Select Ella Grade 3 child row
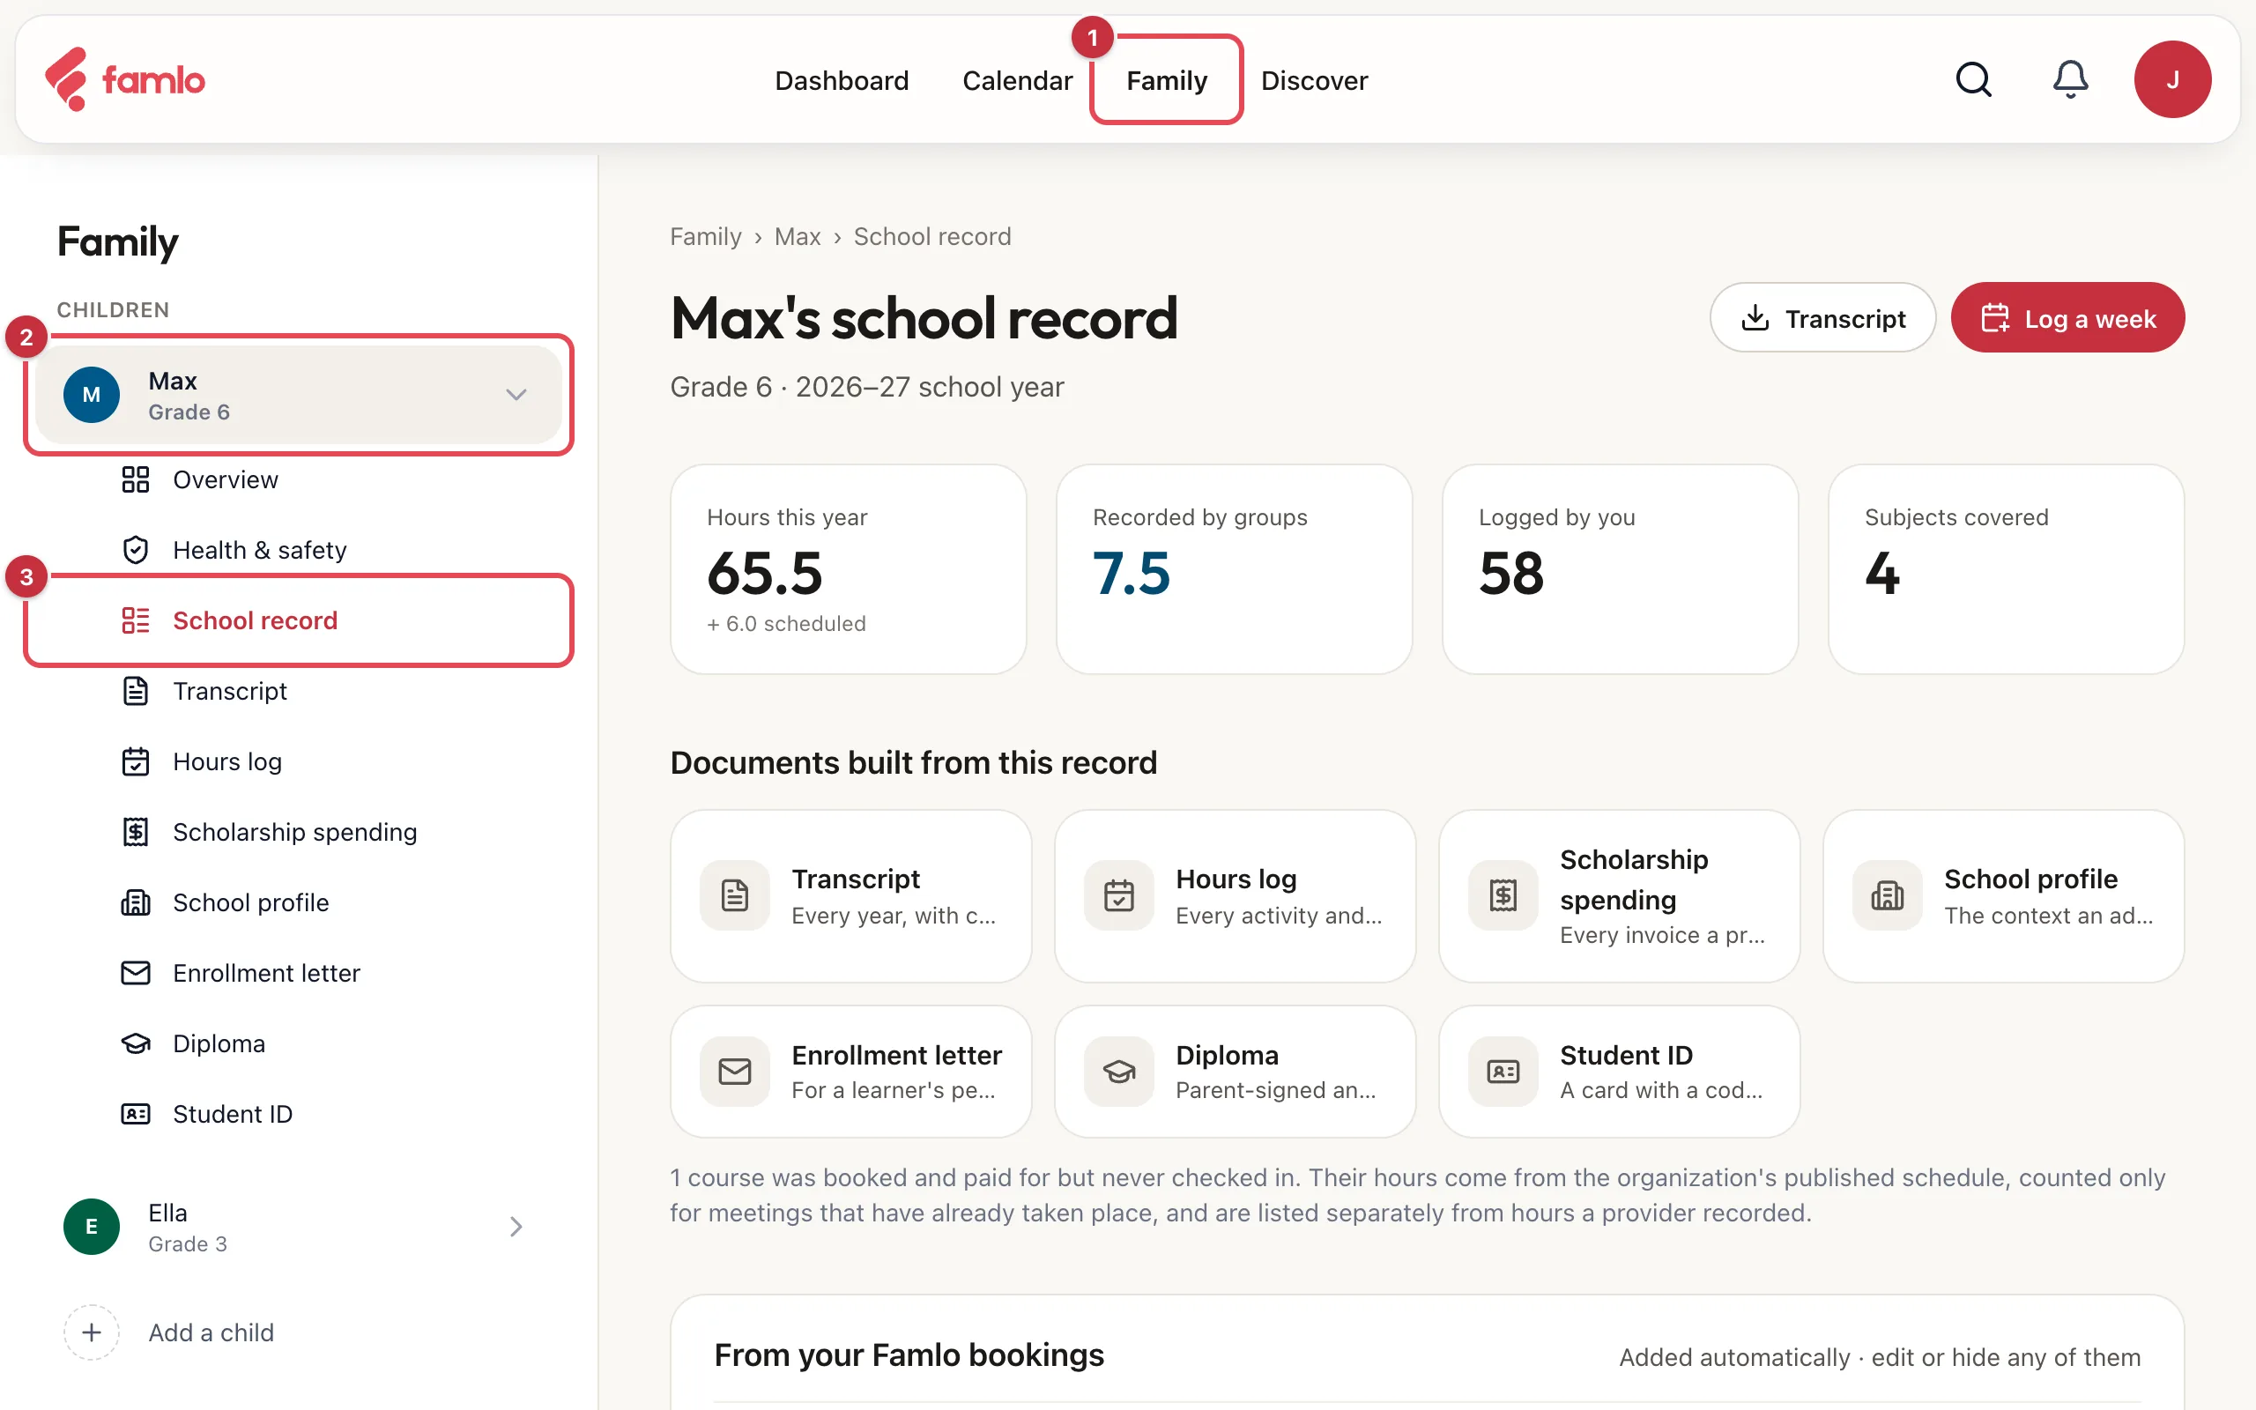The image size is (2256, 1410). [299, 1227]
